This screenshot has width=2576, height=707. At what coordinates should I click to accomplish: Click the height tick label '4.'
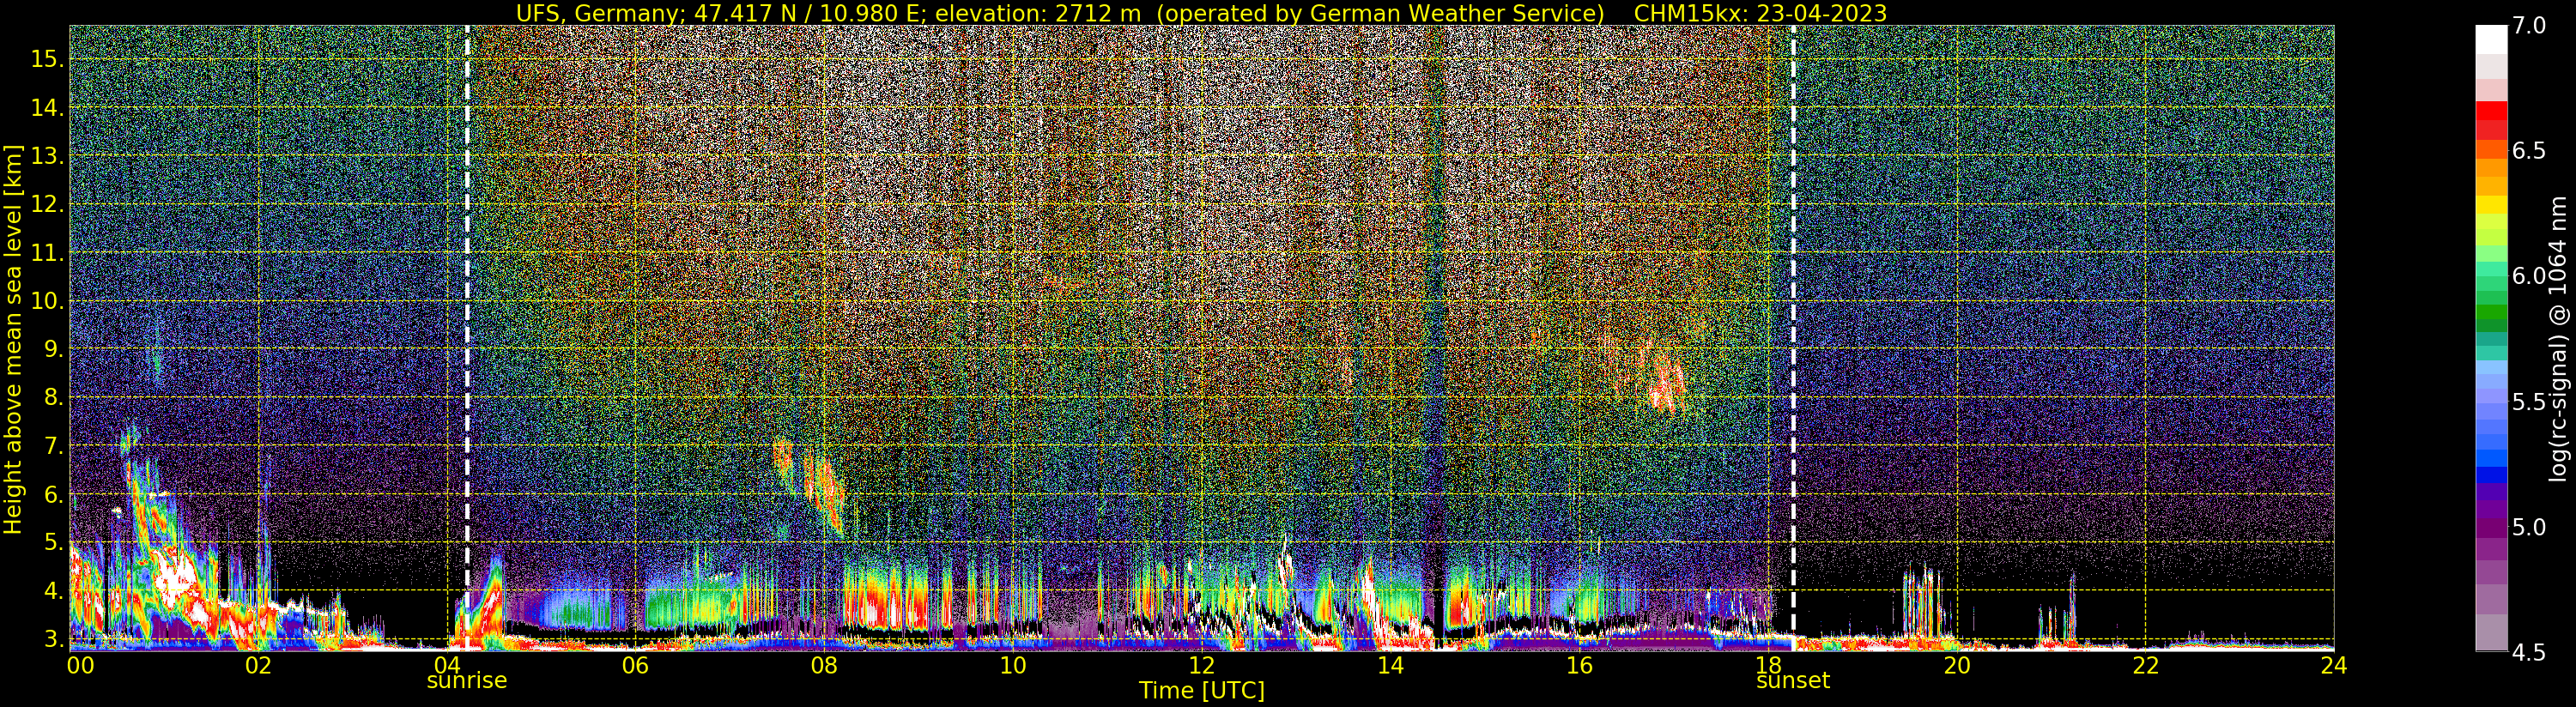point(53,591)
